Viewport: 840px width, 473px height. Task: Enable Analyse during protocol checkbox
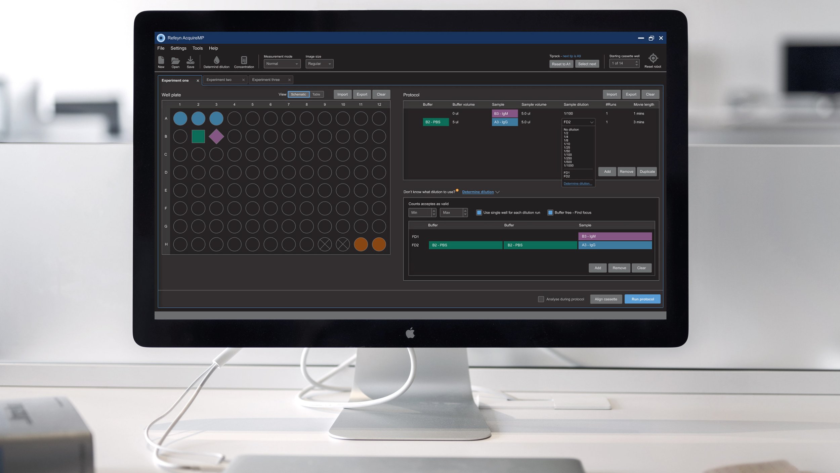click(x=541, y=299)
